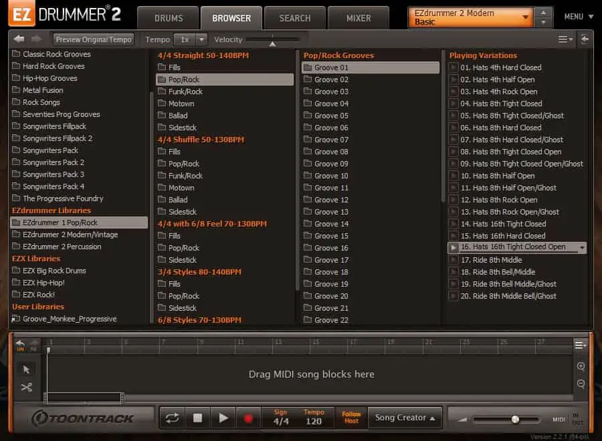Viewport: 602px width, 441px height.
Task: Select the Groove 15 folder
Action: (x=326, y=236)
